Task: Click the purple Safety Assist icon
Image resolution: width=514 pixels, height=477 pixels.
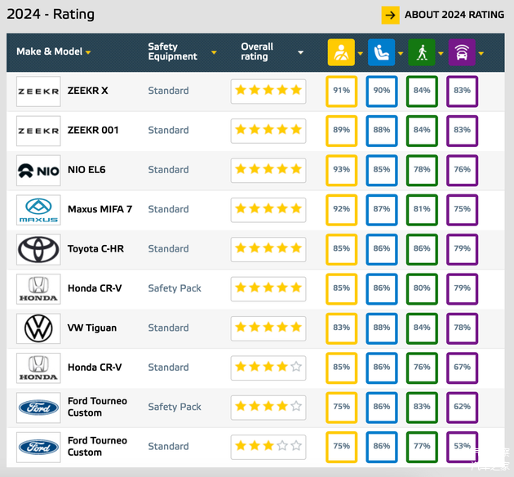Action: (x=461, y=52)
